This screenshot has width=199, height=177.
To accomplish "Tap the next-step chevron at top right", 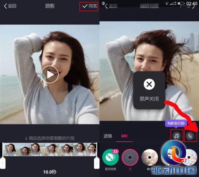I will pos(194,6).
